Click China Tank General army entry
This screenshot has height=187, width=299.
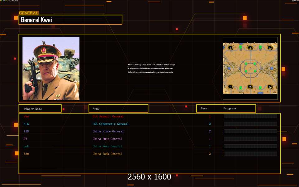[x=107, y=154]
